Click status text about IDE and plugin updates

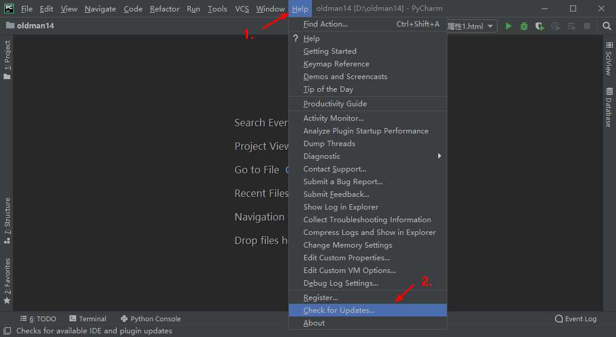(x=94, y=331)
